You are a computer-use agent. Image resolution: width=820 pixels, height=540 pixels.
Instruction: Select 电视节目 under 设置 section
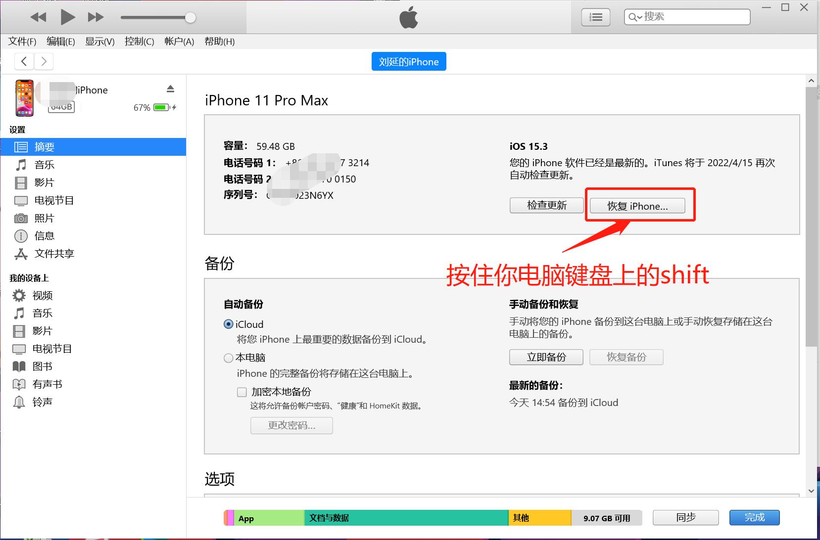[x=93, y=200]
